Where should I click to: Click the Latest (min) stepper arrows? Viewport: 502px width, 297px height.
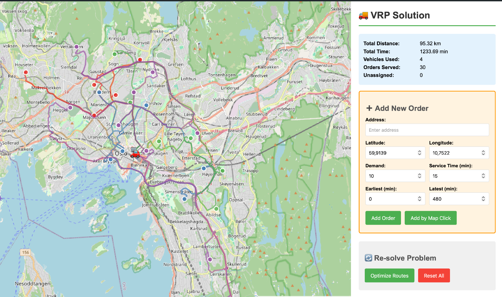(483, 199)
